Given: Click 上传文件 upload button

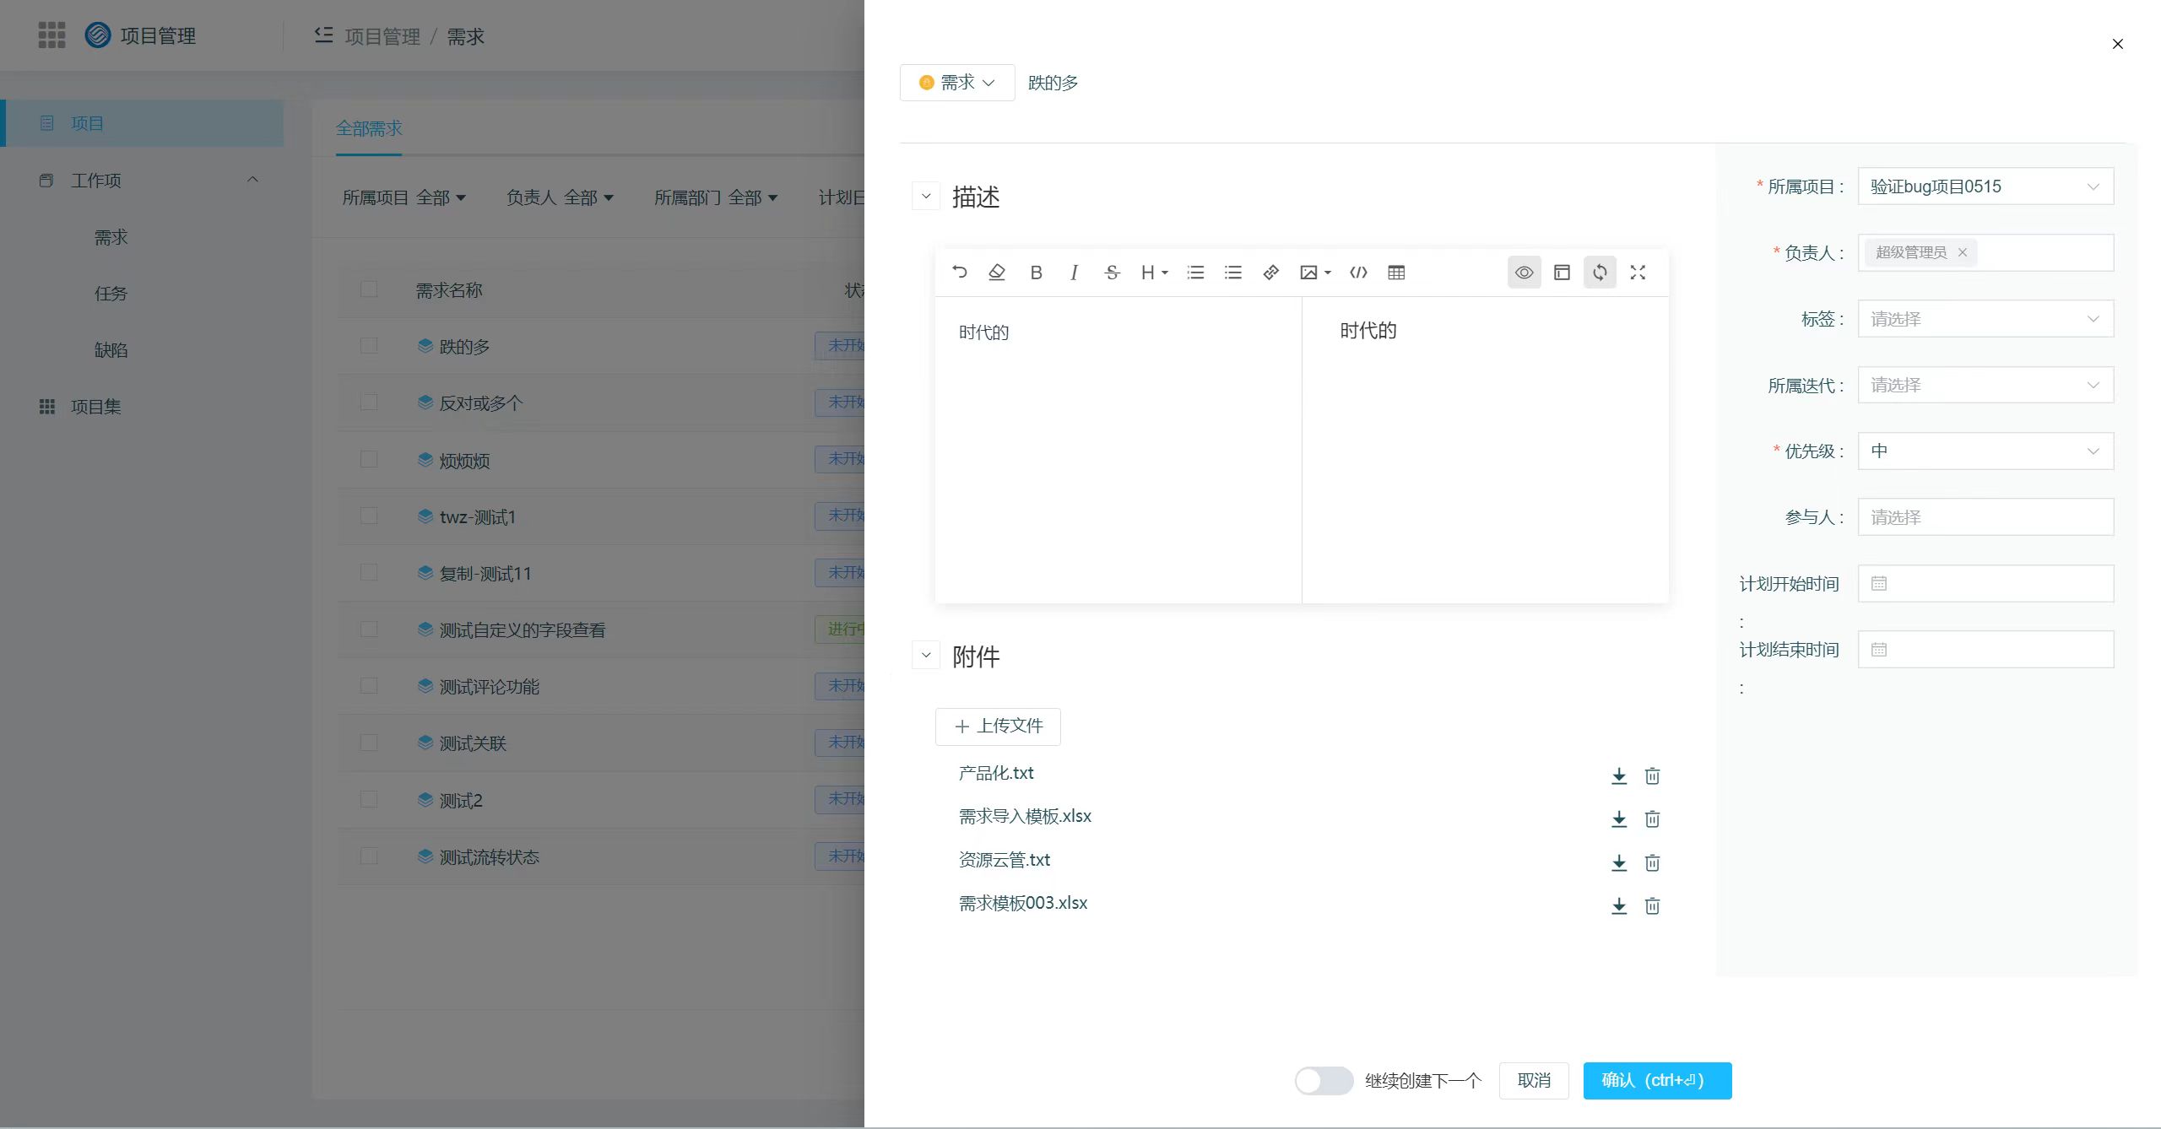Looking at the screenshot, I should coord(998,726).
